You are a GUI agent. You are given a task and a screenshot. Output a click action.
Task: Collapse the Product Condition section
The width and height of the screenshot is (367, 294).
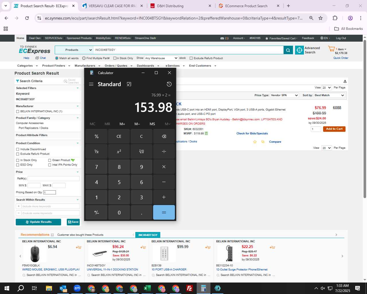77,143
